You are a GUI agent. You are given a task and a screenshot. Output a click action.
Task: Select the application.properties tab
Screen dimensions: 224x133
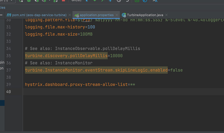tap(96, 15)
